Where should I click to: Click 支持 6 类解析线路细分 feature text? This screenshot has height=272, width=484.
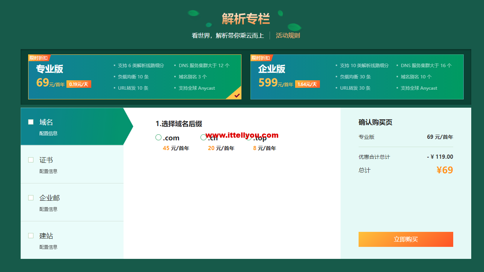click(x=141, y=65)
